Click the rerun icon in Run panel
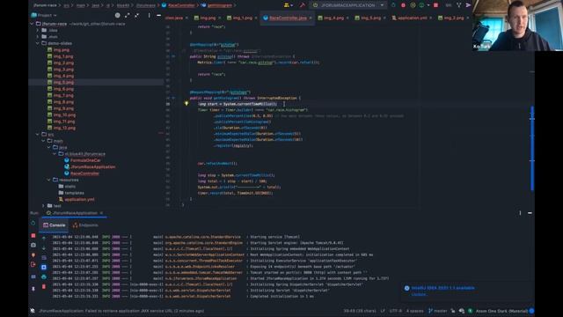This screenshot has width=563, height=317. click(x=33, y=223)
